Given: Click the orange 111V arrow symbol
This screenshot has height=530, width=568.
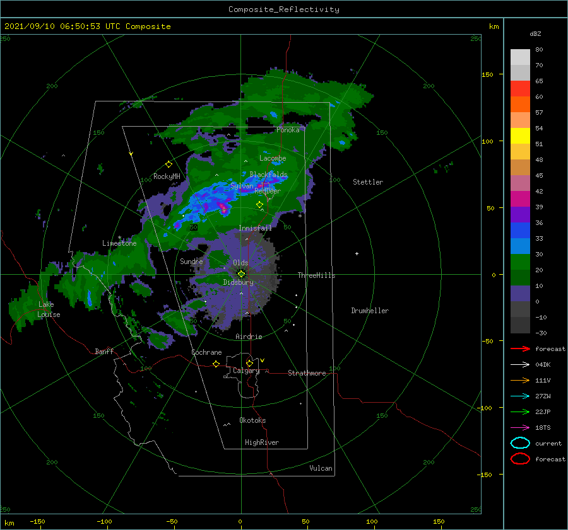Looking at the screenshot, I should point(520,380).
